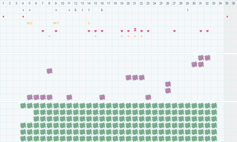Select the orange dash mark on day 8
The height and width of the screenshot is (142, 237).
49,36
